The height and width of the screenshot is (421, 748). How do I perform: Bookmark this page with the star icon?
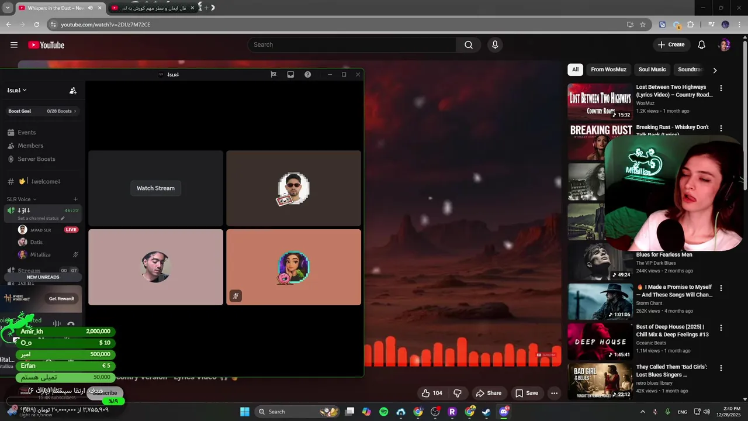tap(643, 25)
